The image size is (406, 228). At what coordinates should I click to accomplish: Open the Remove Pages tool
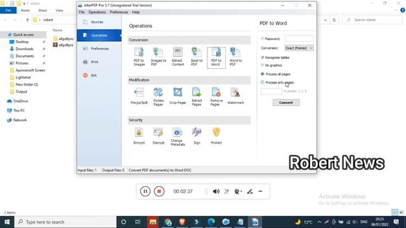[x=216, y=97]
